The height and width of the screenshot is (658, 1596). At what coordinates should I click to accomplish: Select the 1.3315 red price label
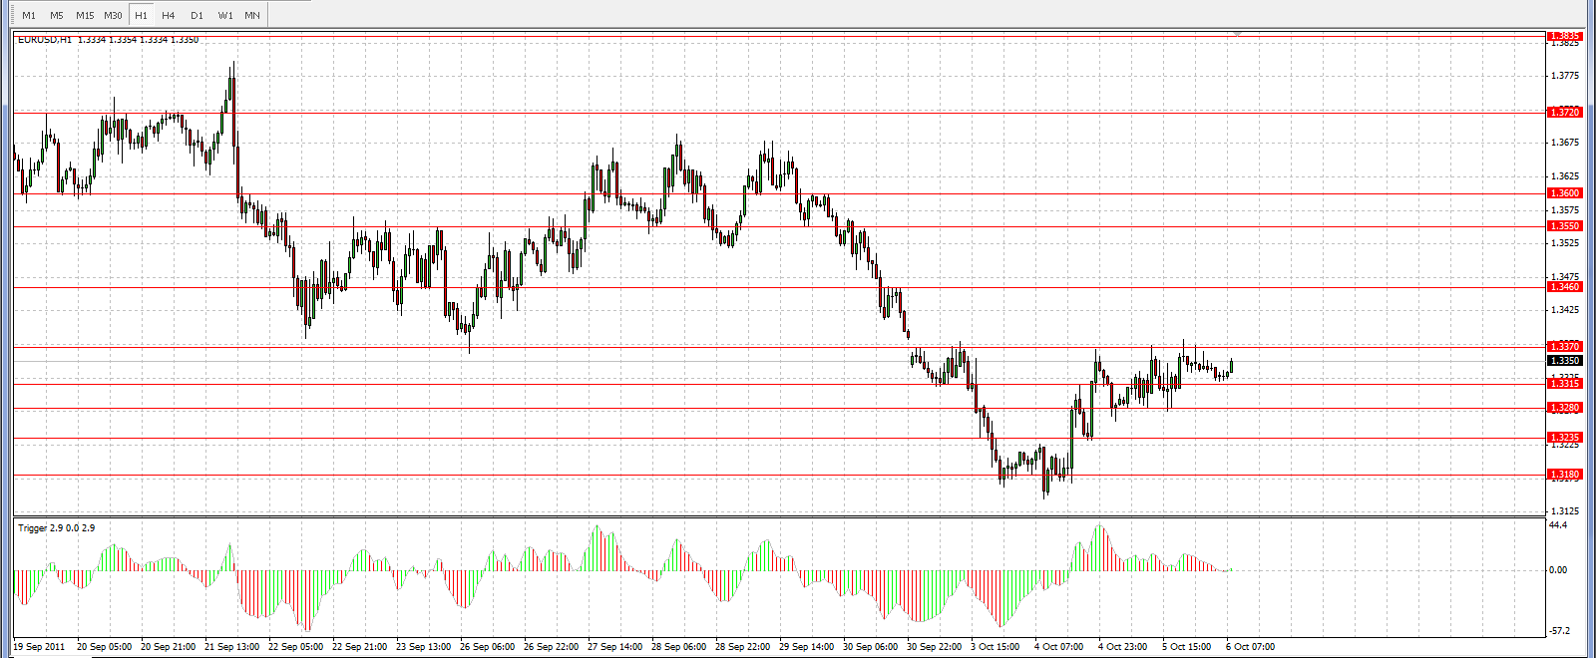1564,384
